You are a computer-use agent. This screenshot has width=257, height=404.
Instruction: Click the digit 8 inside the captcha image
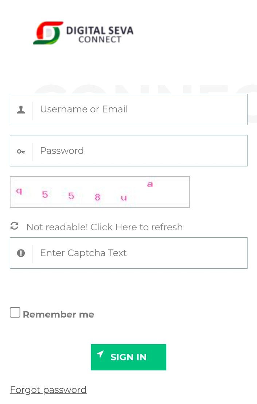(97, 197)
